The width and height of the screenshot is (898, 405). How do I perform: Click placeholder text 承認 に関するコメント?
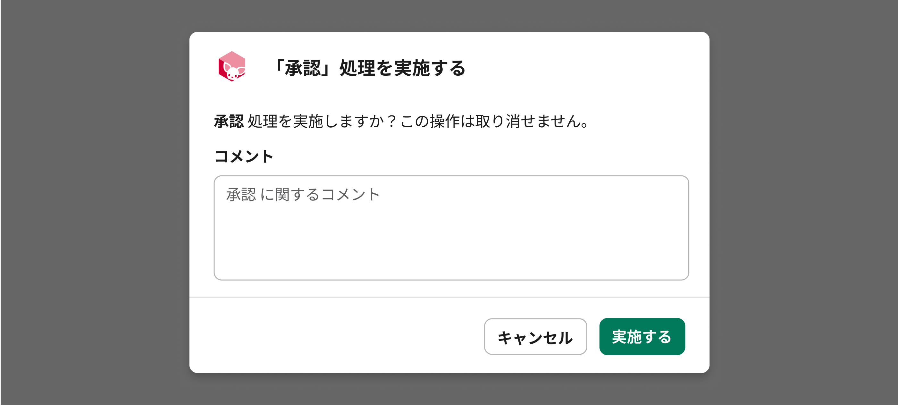[x=303, y=194]
